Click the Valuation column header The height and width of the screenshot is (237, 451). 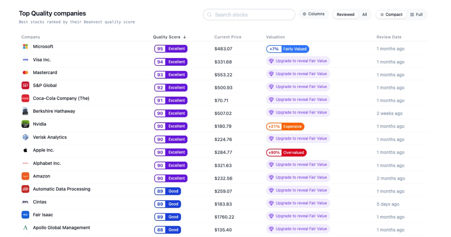click(x=275, y=37)
